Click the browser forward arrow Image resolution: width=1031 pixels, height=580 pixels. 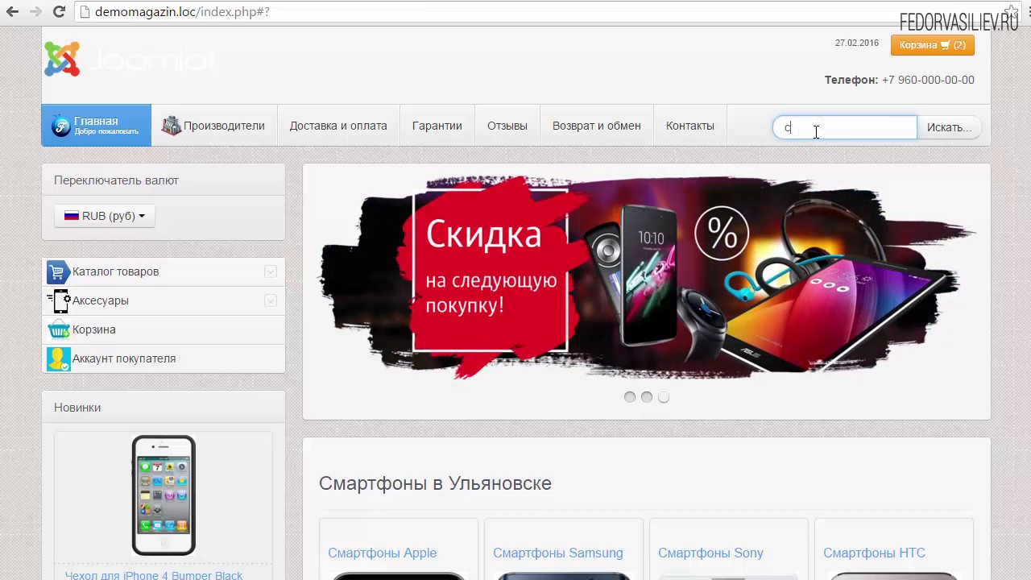click(35, 12)
